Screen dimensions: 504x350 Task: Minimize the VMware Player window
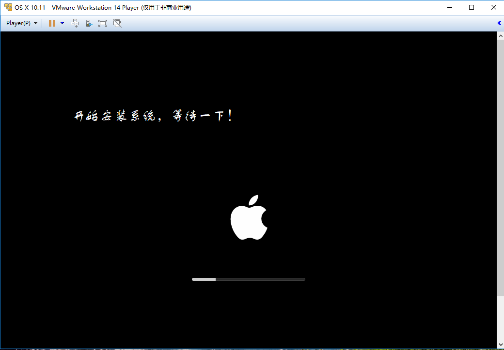click(x=450, y=7)
